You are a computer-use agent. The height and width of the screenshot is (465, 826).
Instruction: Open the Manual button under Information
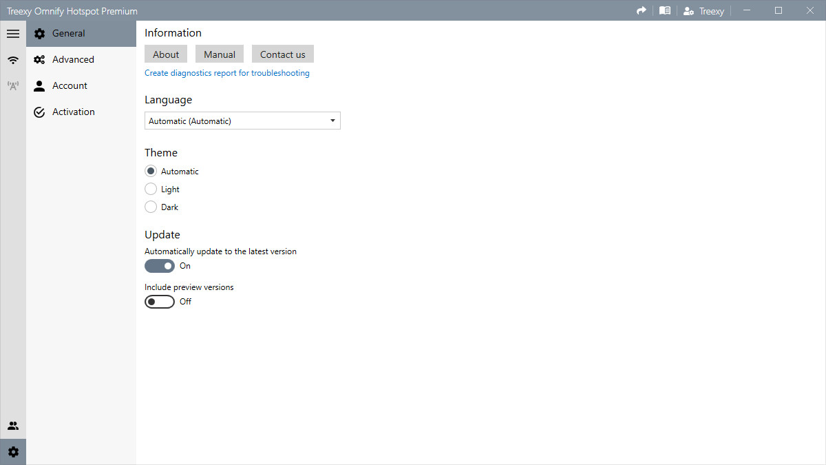[219, 54]
